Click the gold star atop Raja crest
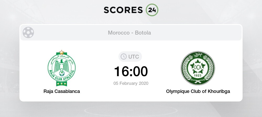262x117 pixels. pyautogui.click(x=62, y=52)
